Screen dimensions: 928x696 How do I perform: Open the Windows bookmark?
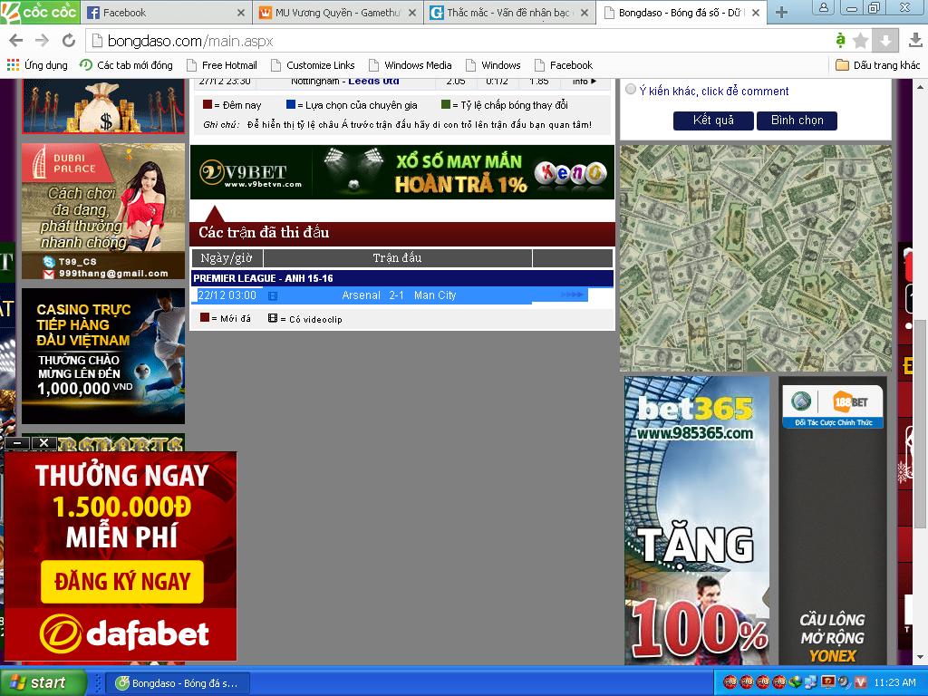point(493,65)
